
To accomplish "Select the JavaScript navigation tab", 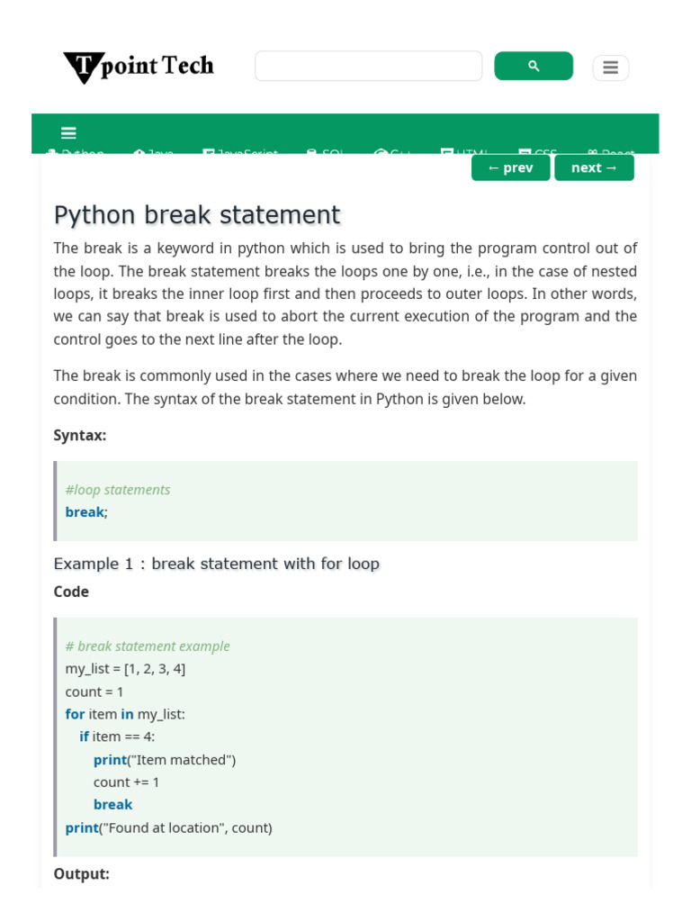I will [x=239, y=152].
